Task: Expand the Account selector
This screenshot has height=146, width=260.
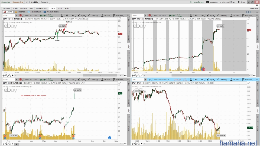Action: (x=45, y=2)
